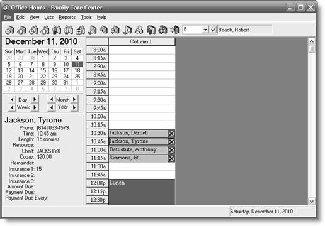Select December 18 in the calendar
Image resolution: width=325 pixels, height=226 pixels.
[77, 70]
